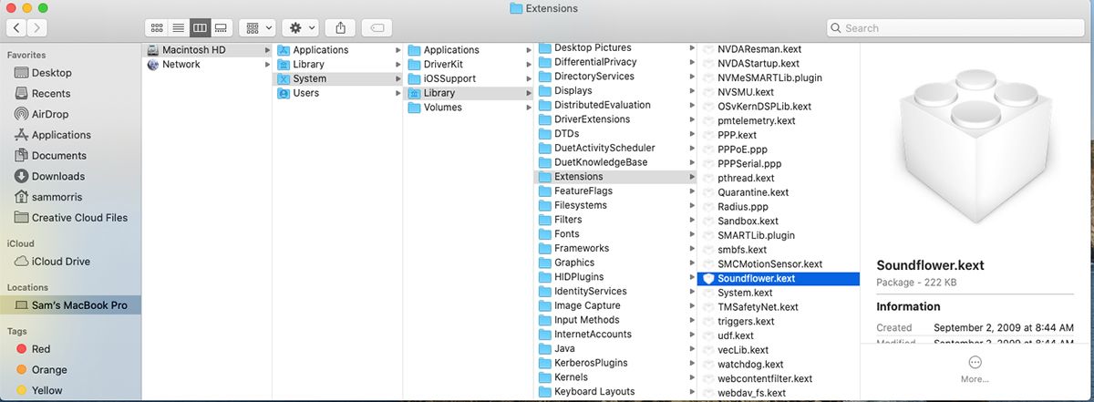Select Sam's MacBook Pro location
Viewport: 1094px width, 402px height.
click(70, 305)
